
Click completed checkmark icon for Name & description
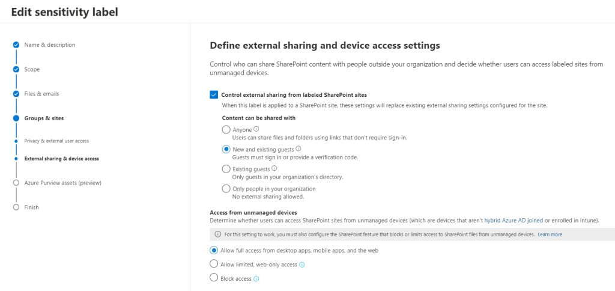coord(16,45)
